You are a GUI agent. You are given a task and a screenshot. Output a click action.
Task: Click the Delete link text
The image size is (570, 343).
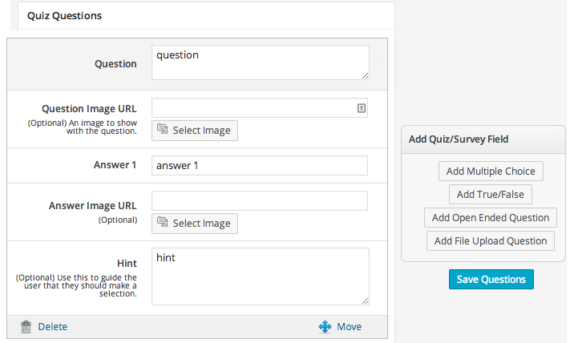(x=53, y=327)
